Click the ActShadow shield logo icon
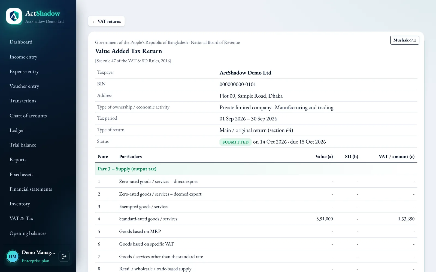Viewport: 436px width, 272px height. point(14,16)
